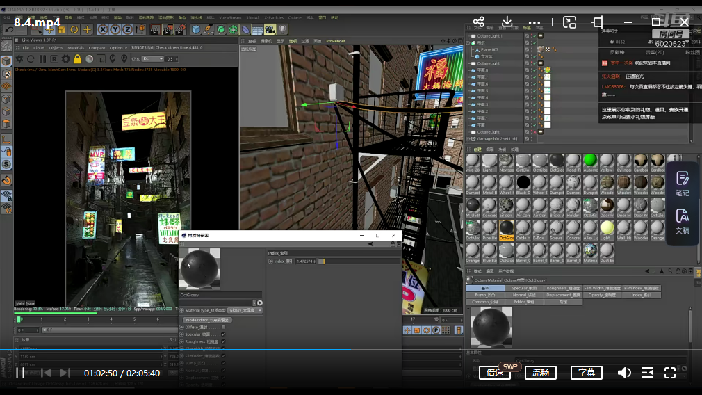Select the Specular tab in attribute manager
The image size is (702, 395).
click(x=524, y=288)
